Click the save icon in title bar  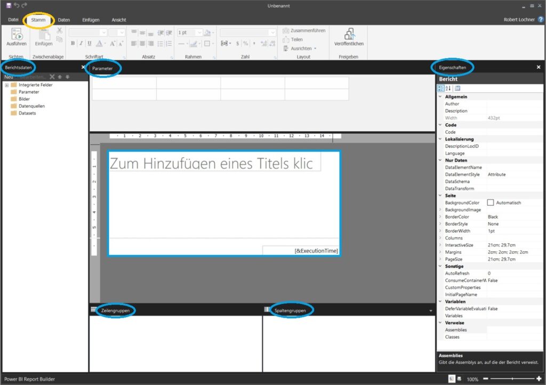[x=8, y=5]
